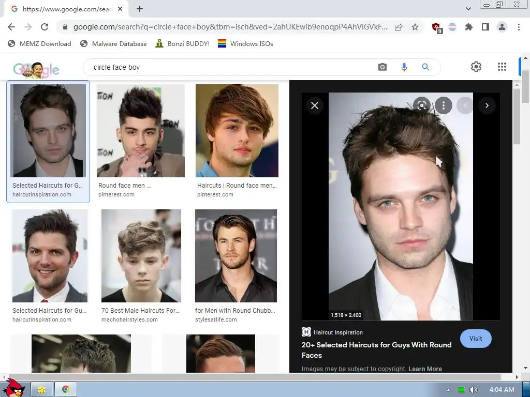
Task: Share this page from the address bar
Action: pyautogui.click(x=399, y=27)
